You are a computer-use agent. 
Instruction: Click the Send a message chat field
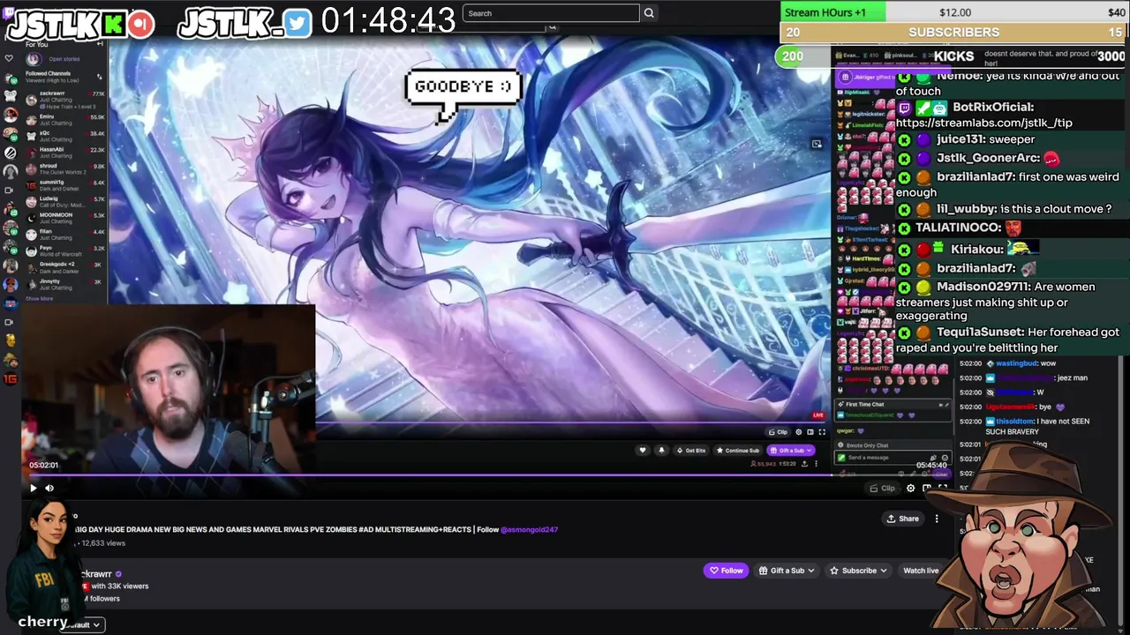(x=883, y=458)
